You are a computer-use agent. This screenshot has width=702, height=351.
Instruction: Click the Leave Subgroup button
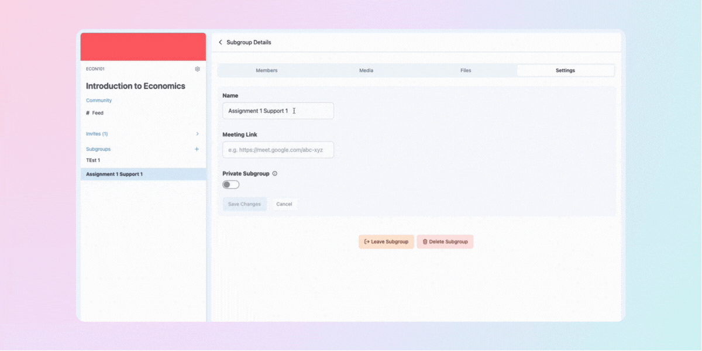click(387, 242)
